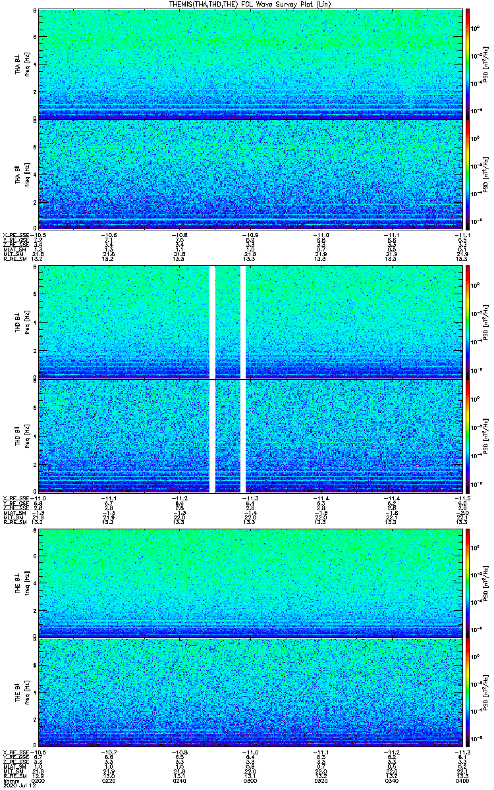
Task: Click R_RE_SM row label under THA panels
Action: point(14,259)
